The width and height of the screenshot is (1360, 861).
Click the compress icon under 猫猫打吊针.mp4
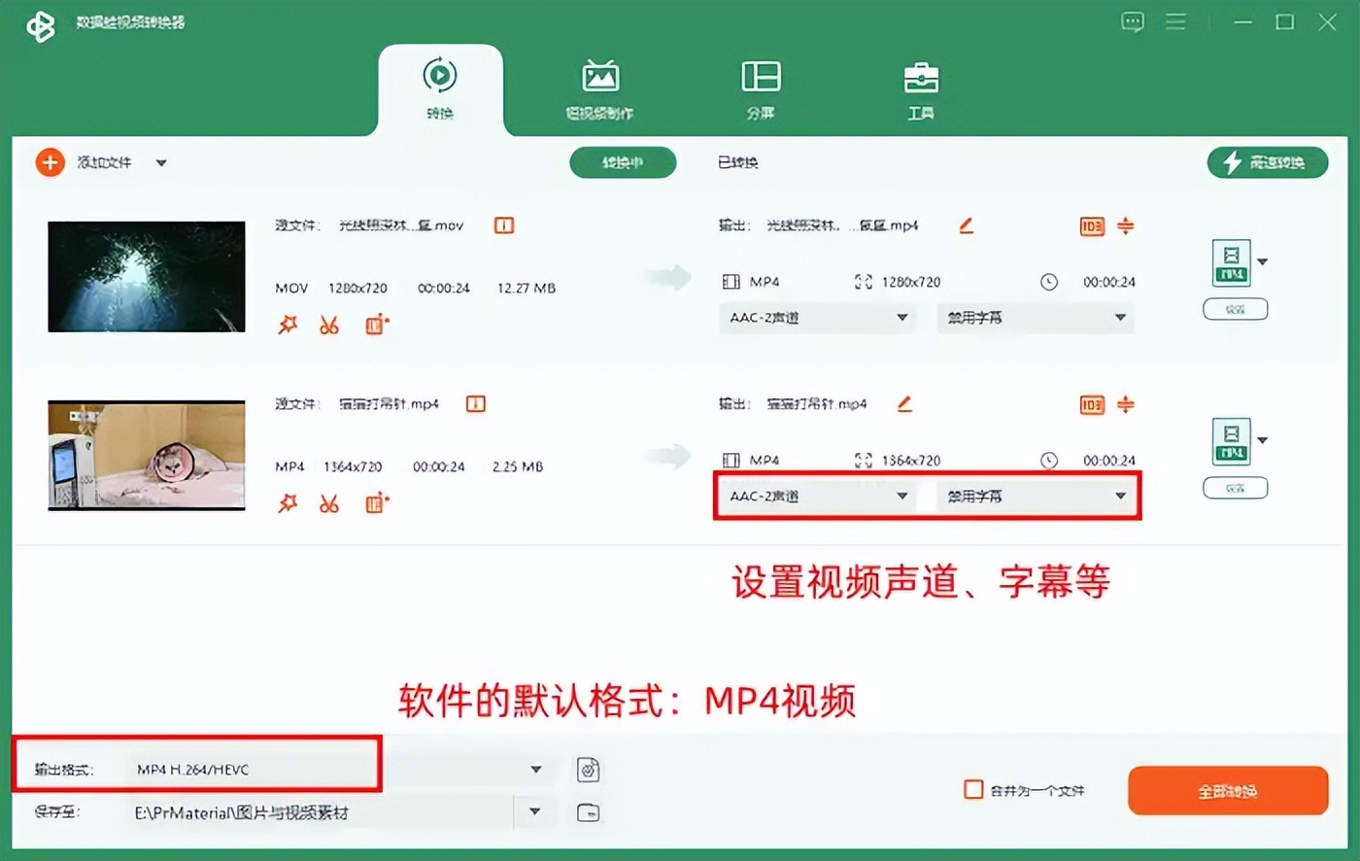376,504
